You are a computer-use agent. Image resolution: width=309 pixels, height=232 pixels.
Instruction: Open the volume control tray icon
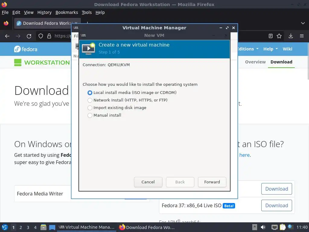point(263,227)
